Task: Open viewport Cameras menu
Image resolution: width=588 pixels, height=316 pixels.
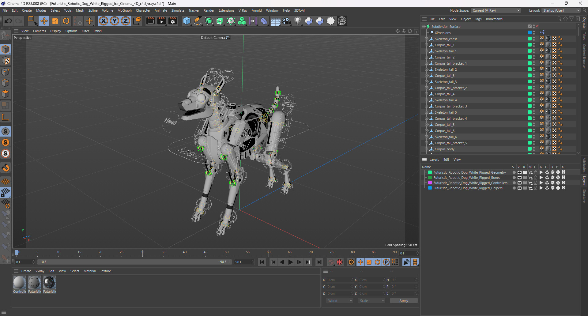Action: click(39, 31)
